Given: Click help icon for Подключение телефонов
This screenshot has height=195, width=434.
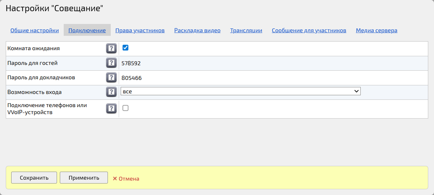Looking at the screenshot, I should tap(111, 108).
